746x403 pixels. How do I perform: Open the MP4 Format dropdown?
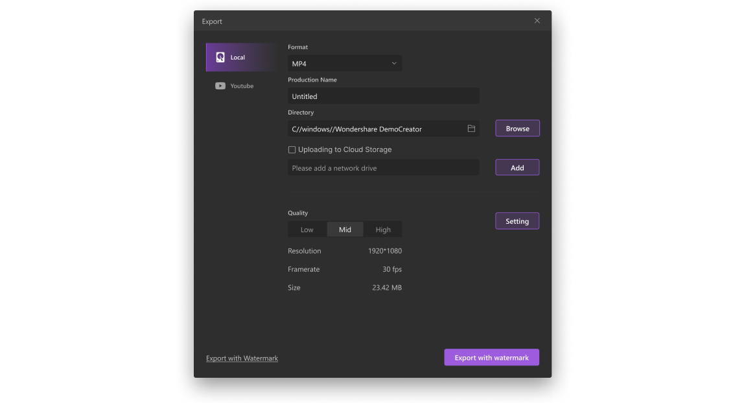344,63
